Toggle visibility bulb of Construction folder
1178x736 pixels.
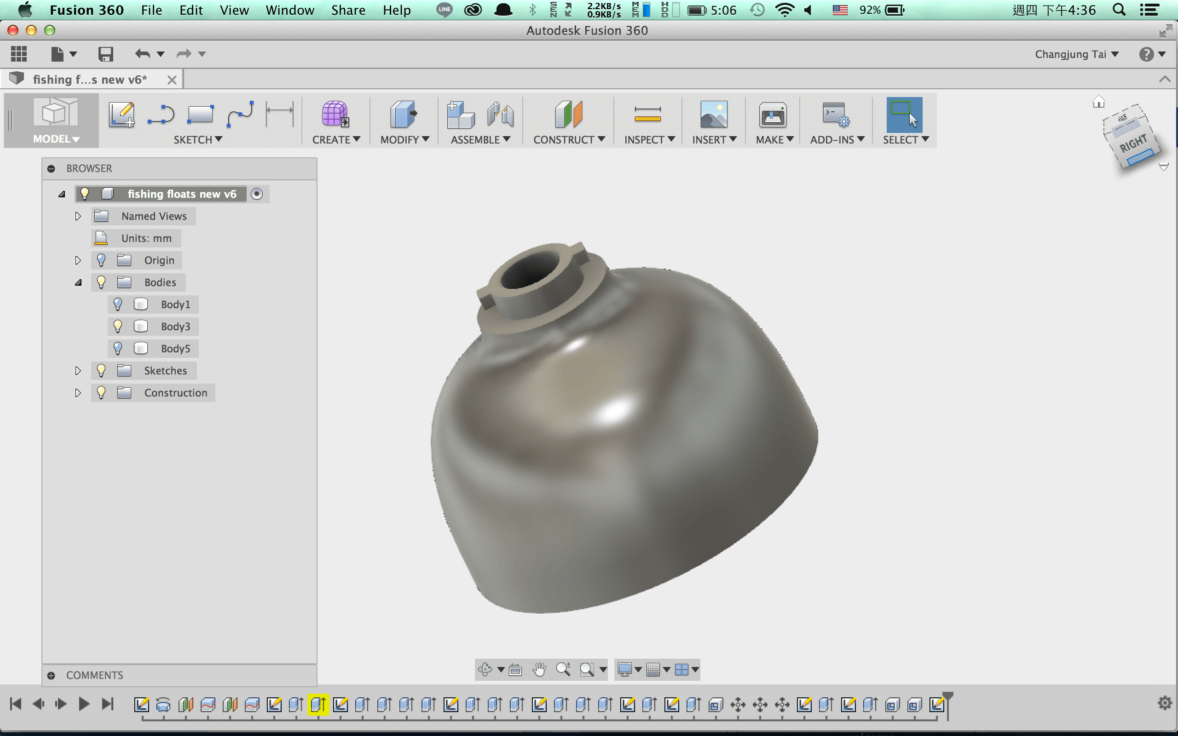(101, 392)
